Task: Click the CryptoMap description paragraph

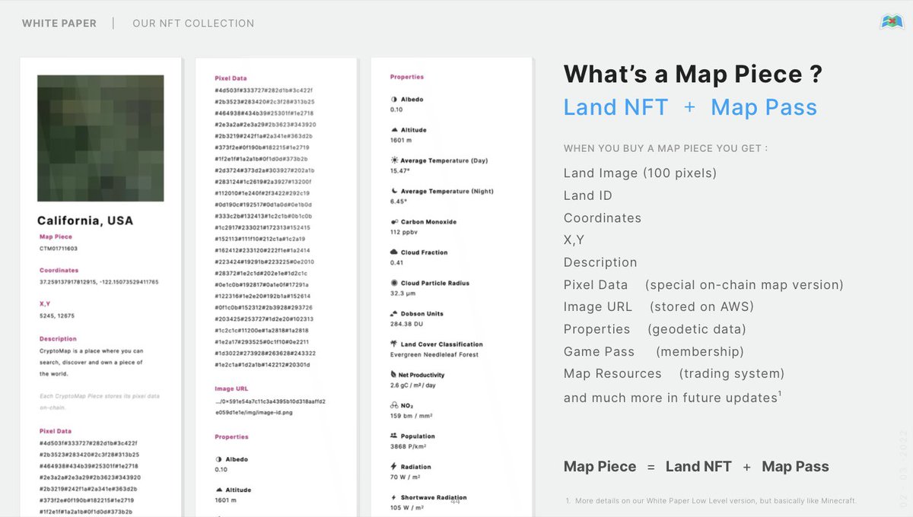Action: (91, 363)
